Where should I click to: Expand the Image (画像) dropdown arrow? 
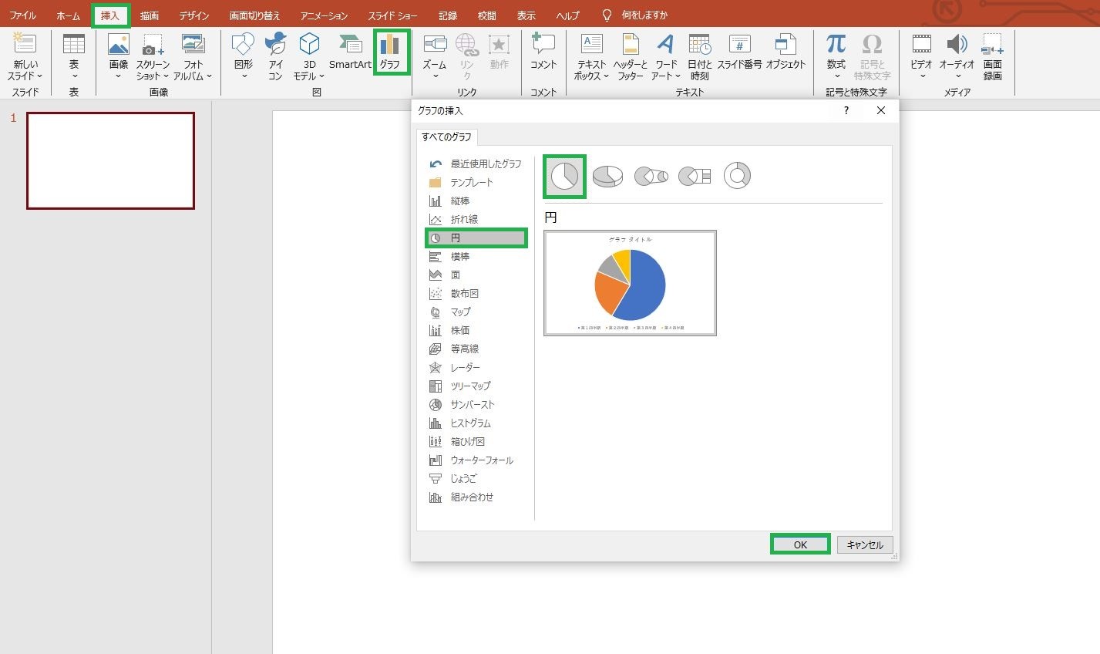click(x=119, y=76)
